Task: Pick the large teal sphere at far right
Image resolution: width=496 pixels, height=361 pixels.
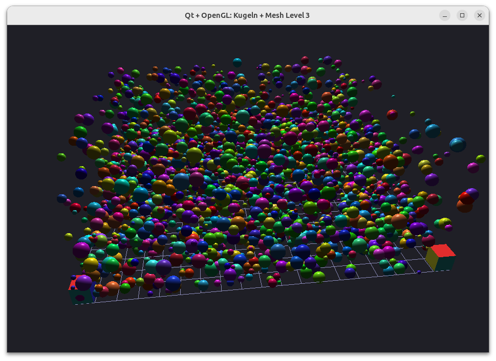Action: pyautogui.click(x=458, y=145)
